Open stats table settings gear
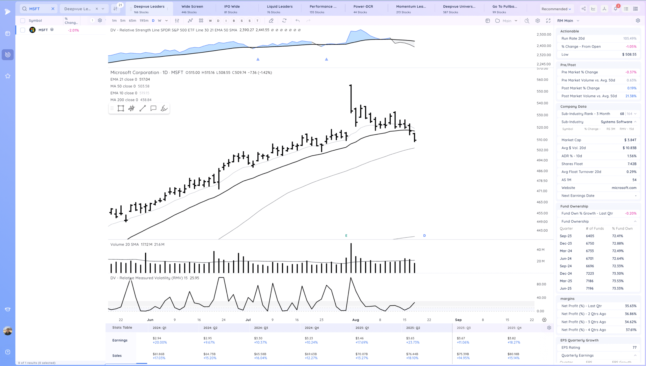 click(549, 328)
